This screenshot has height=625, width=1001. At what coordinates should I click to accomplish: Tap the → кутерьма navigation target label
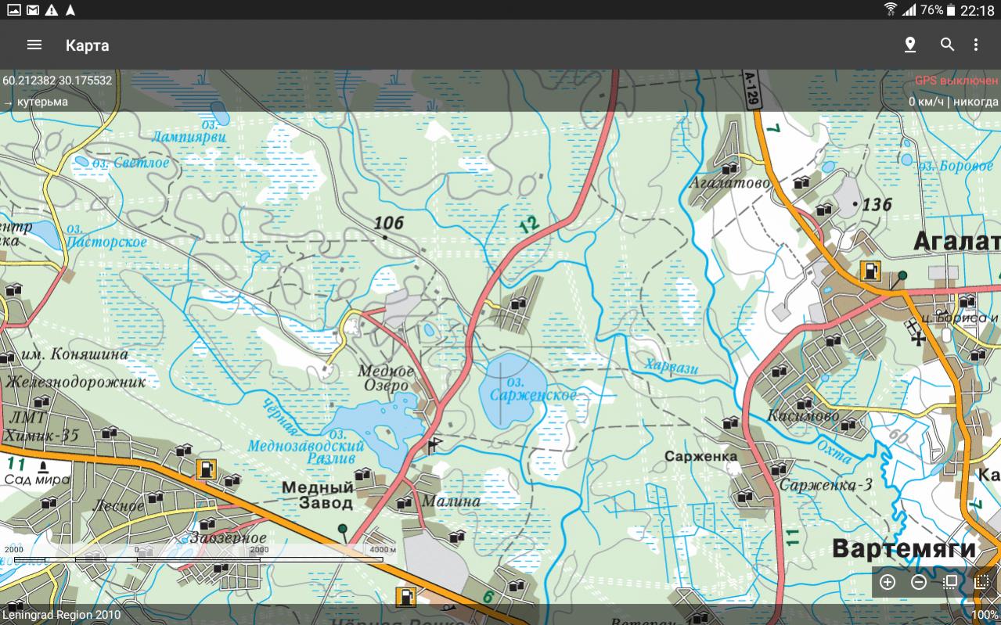point(35,102)
